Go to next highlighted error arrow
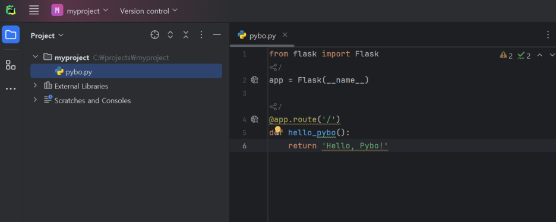Viewport: 556px width, 222px height. coord(552,55)
